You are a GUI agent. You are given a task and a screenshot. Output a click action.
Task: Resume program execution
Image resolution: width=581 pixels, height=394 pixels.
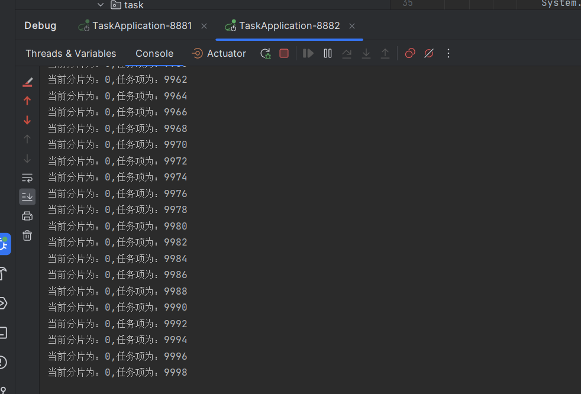coord(308,53)
